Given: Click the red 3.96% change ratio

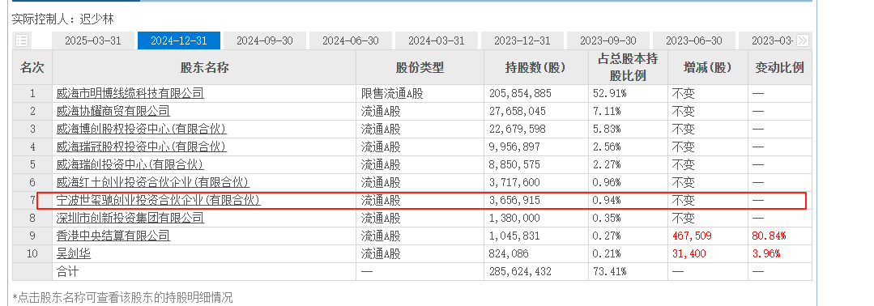Looking at the screenshot, I should click(x=766, y=254).
